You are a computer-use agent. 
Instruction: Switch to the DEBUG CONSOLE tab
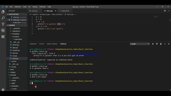pyautogui.click(x=52, y=44)
